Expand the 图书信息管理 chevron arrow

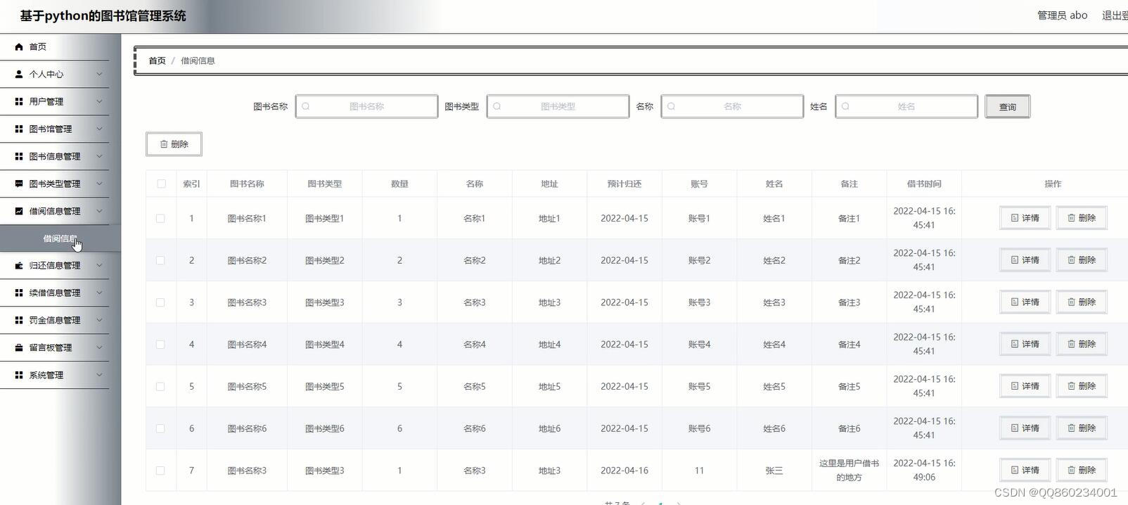tap(99, 156)
